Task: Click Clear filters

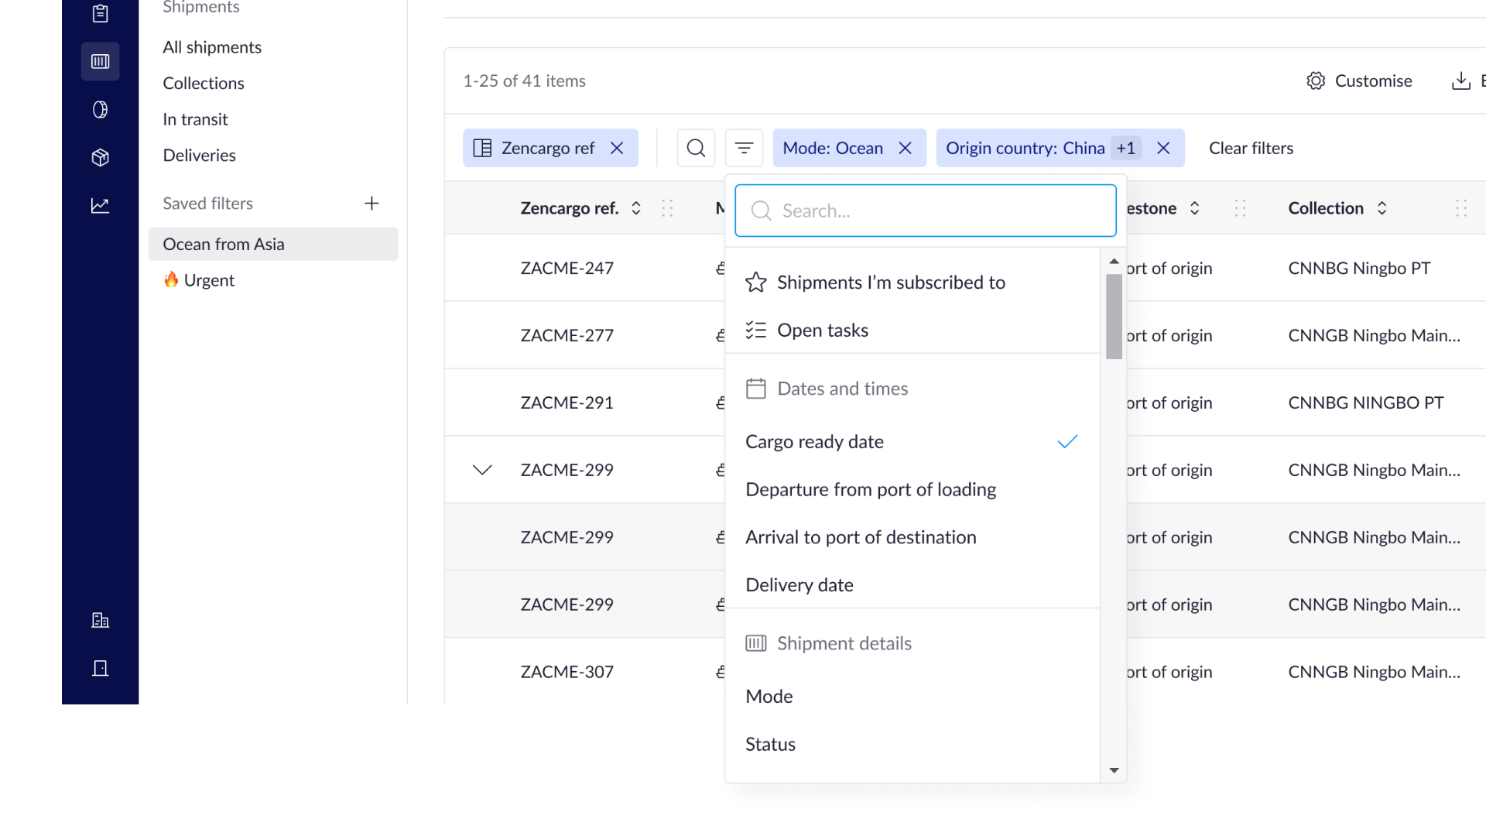Action: [1251, 148]
